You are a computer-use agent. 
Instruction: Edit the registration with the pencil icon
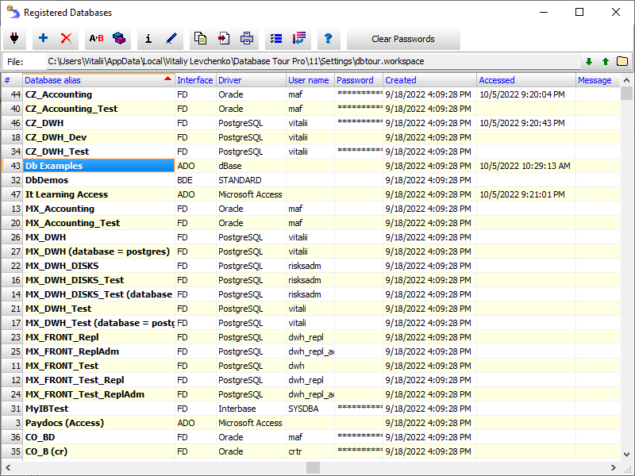point(170,38)
